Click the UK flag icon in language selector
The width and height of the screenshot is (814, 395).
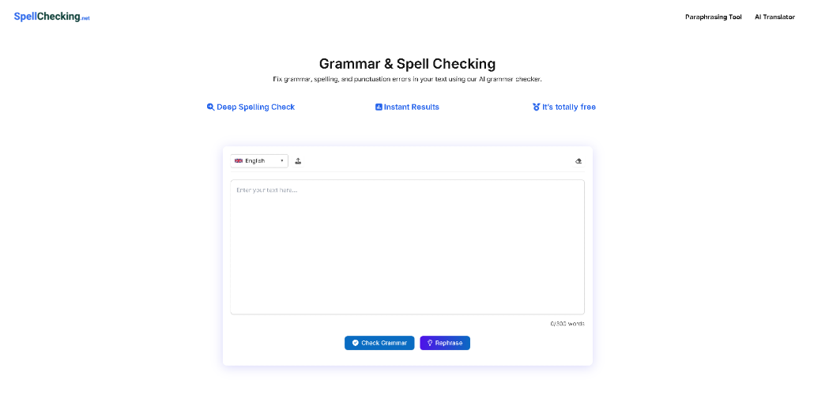tap(239, 161)
